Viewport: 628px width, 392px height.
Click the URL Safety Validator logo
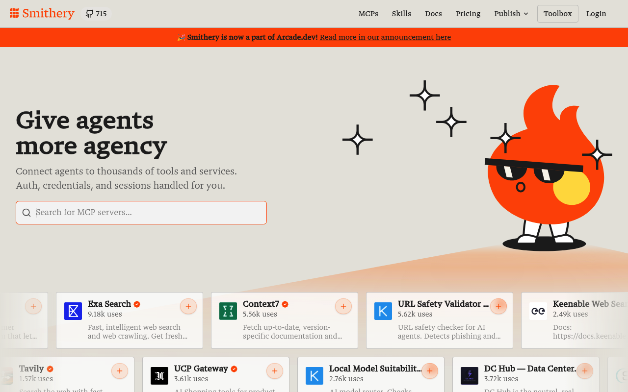coord(383,311)
